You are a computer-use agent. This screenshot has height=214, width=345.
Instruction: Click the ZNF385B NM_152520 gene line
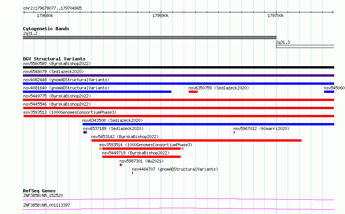178,199
